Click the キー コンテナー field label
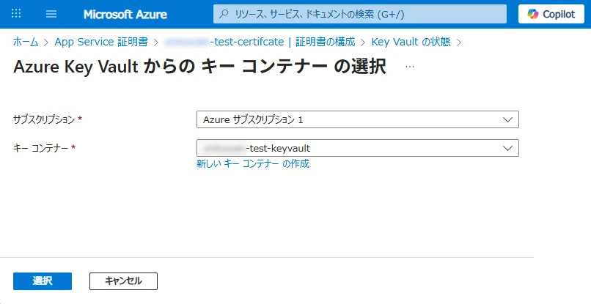The image size is (591, 304). 41,148
